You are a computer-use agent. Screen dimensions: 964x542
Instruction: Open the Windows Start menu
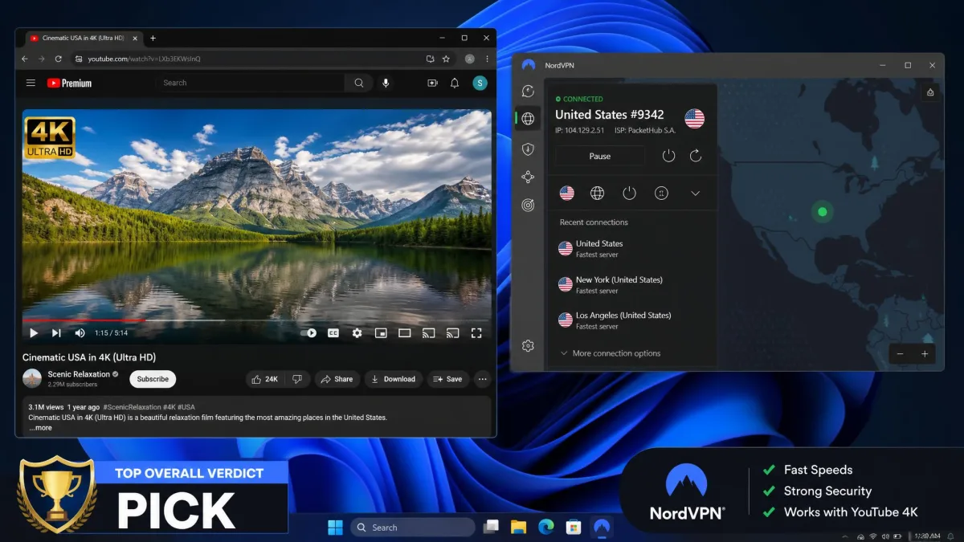pyautogui.click(x=335, y=527)
